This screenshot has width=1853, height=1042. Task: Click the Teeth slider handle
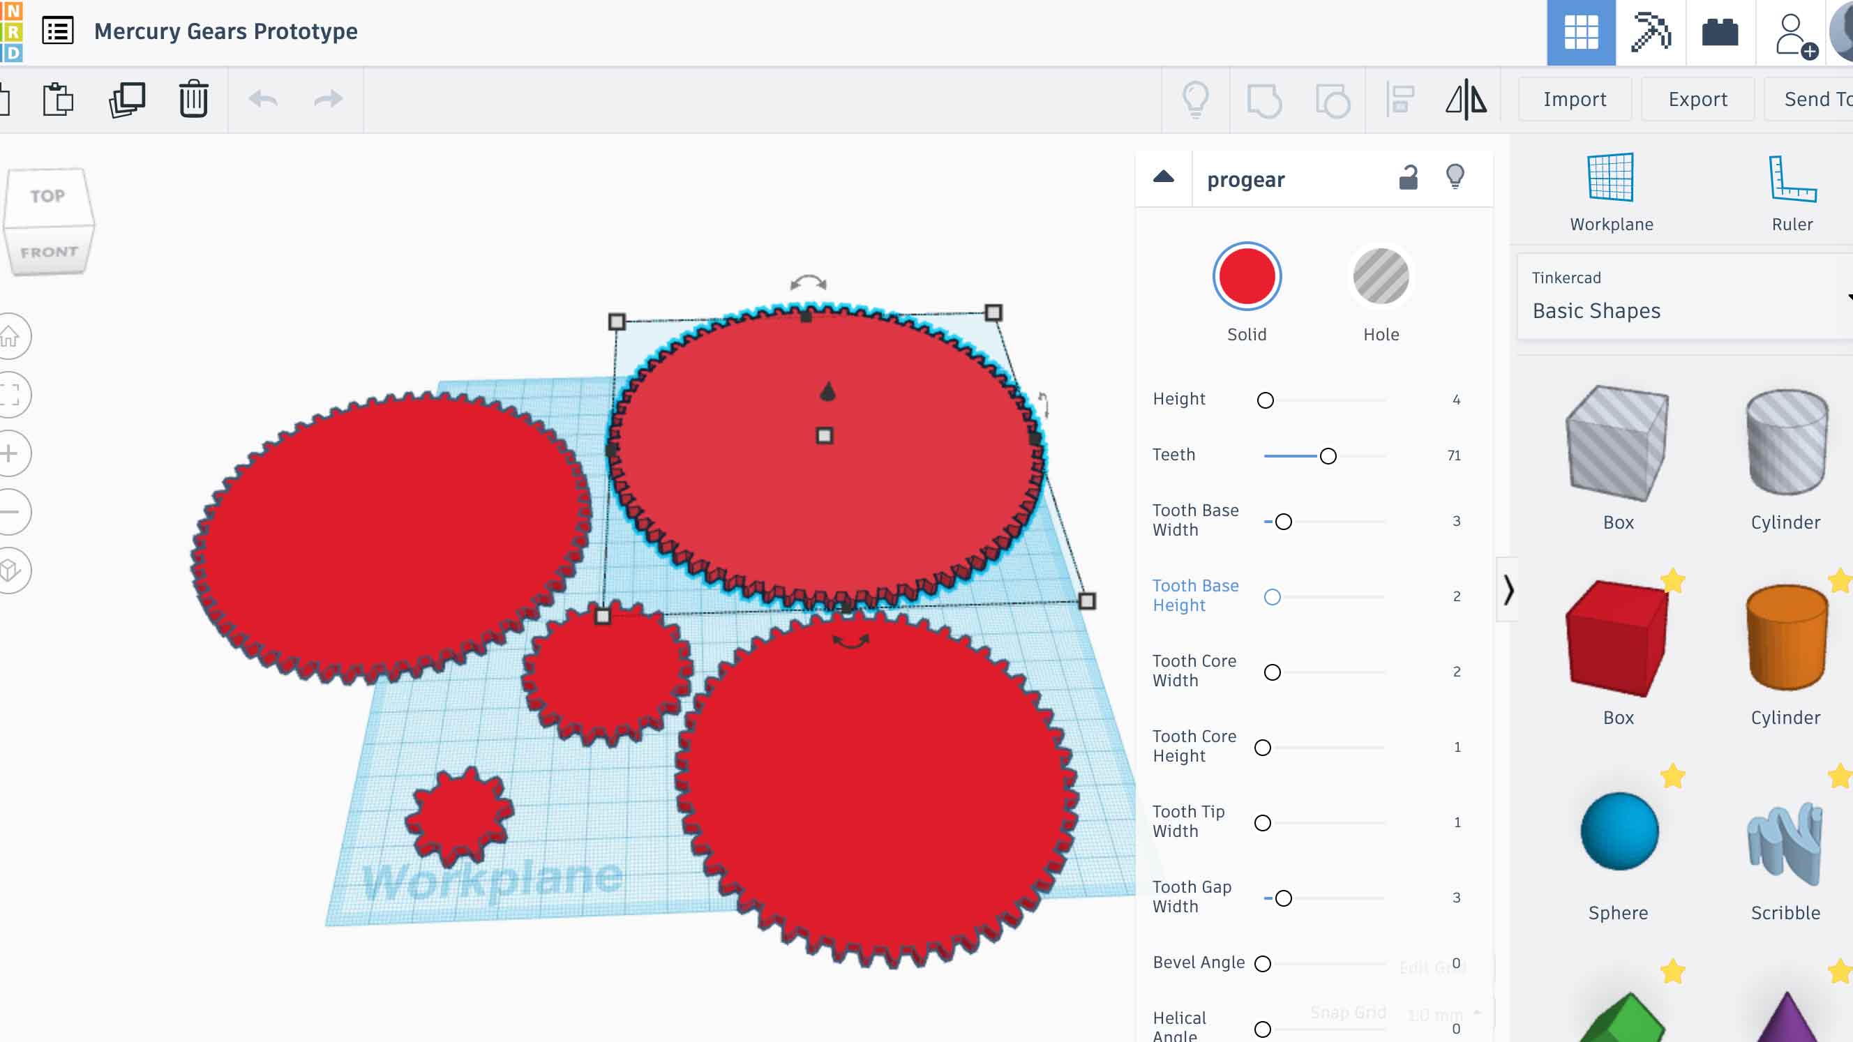[x=1328, y=456]
